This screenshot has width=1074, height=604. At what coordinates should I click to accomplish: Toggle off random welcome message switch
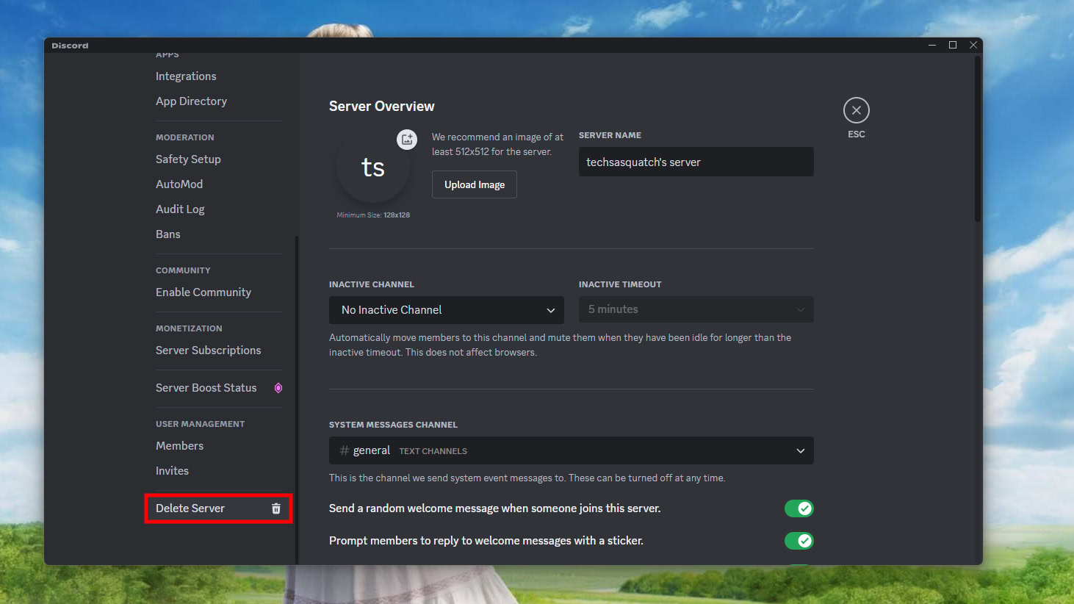tap(799, 508)
